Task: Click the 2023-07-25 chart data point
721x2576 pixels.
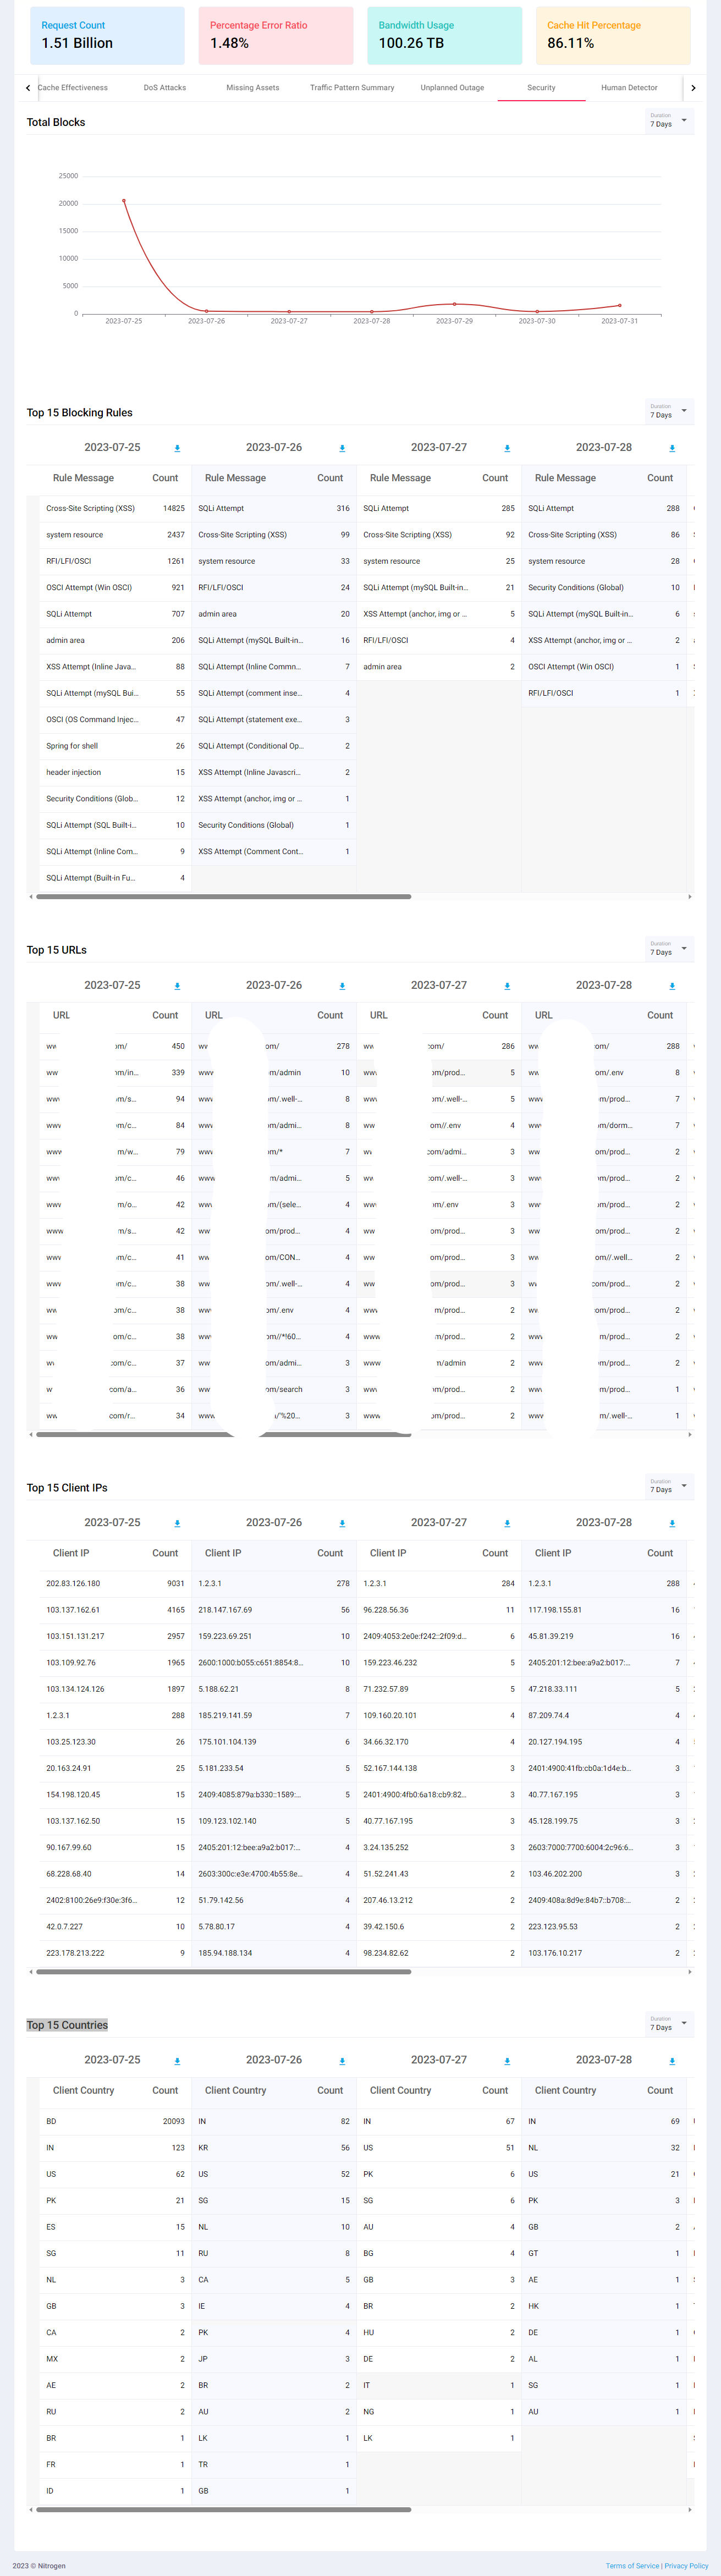Action: 124,201
